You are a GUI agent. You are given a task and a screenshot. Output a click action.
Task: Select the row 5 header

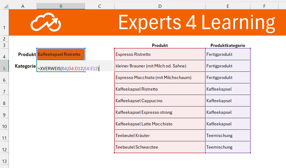point(4,68)
